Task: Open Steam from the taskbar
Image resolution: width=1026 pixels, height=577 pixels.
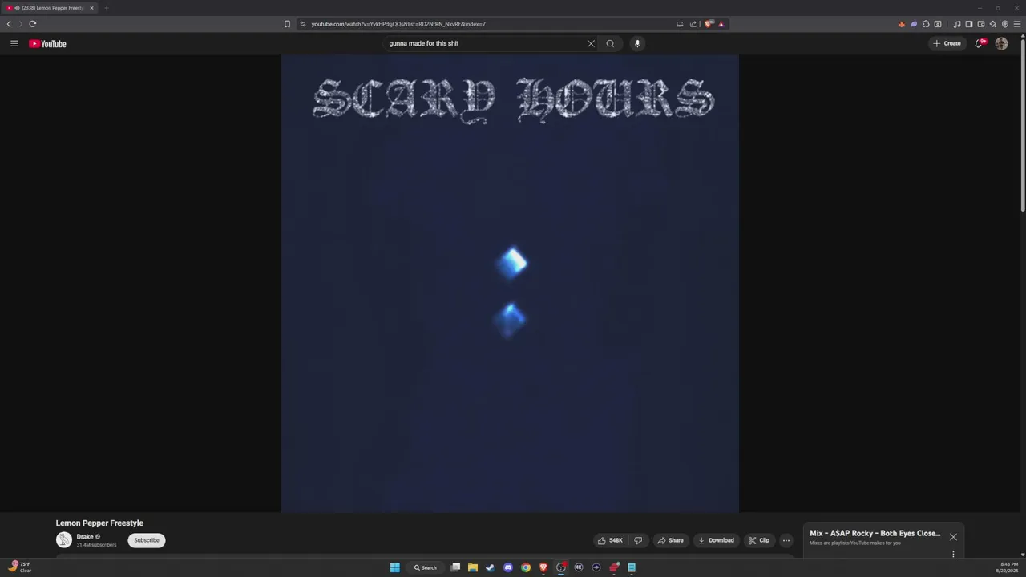Action: (490, 567)
